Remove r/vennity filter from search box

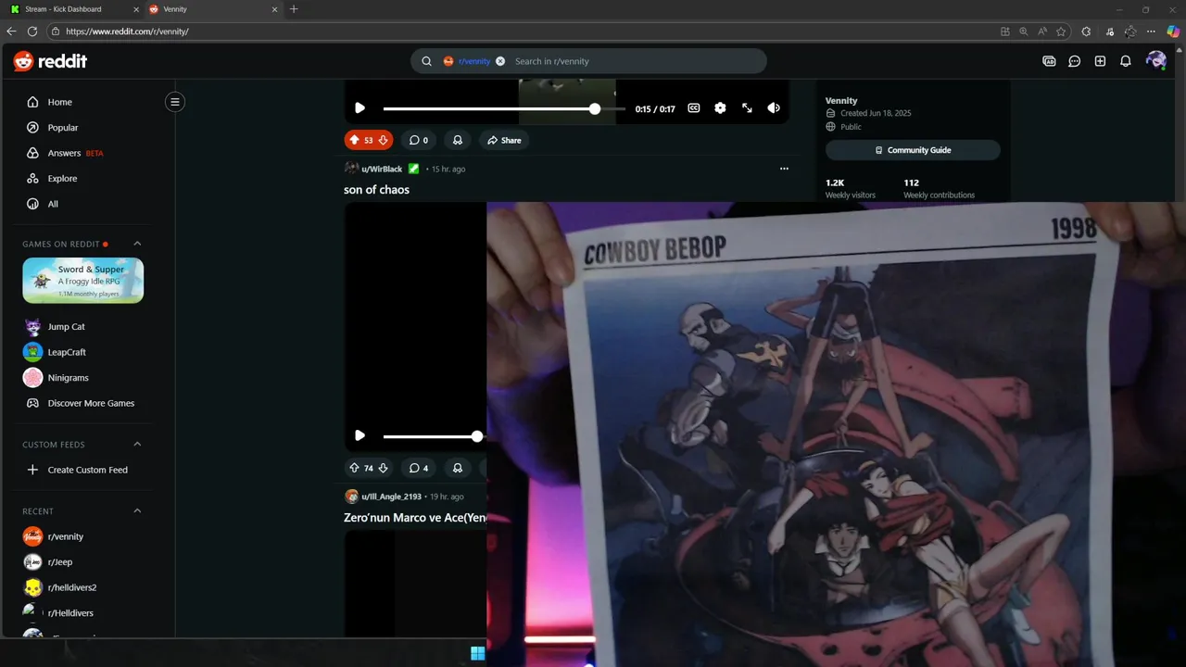(500, 61)
